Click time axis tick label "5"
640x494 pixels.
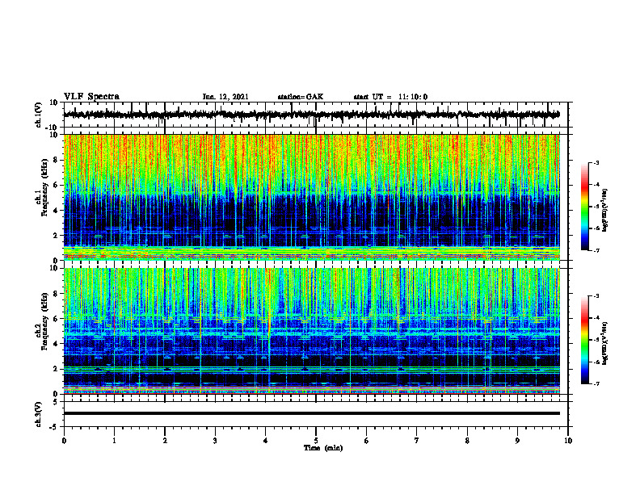tap(316, 441)
